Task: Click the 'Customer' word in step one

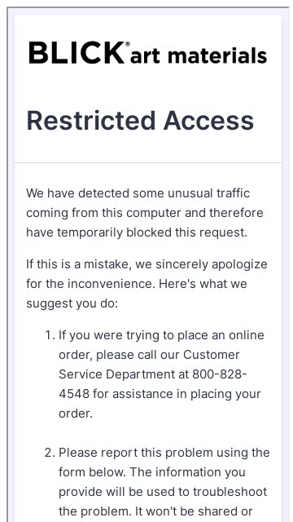Action: tap(212, 355)
